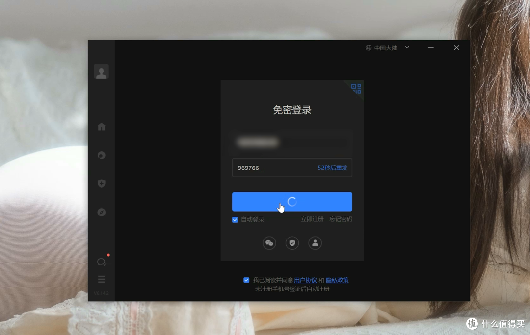The image size is (530, 335).
Task: Open the hamburger menu icon in the sidebar
Action: click(102, 279)
